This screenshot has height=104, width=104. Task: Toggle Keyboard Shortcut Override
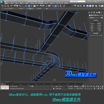(49, 6)
